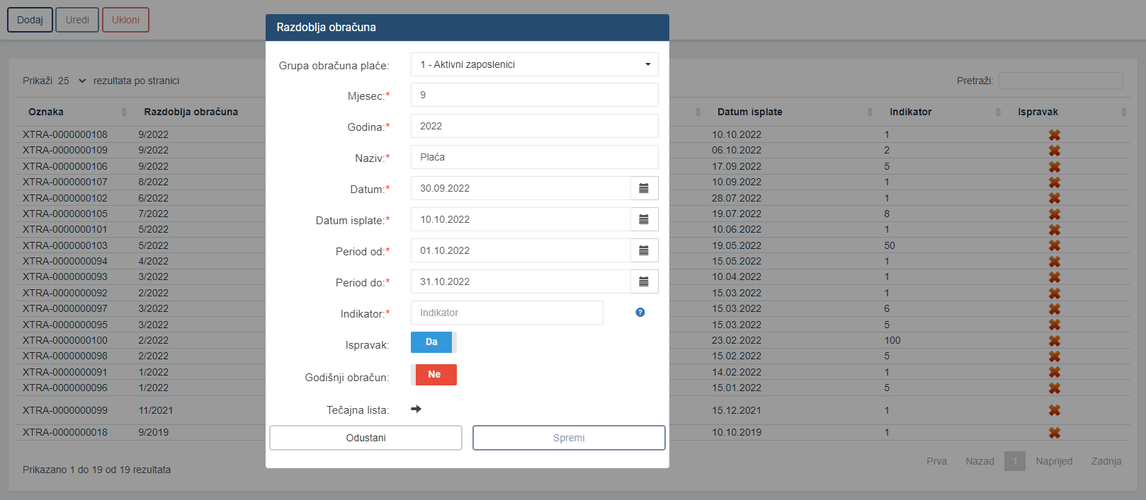Image resolution: width=1146 pixels, height=500 pixels.
Task: Open Grupa obračuna plaće dropdown
Action: click(x=535, y=64)
